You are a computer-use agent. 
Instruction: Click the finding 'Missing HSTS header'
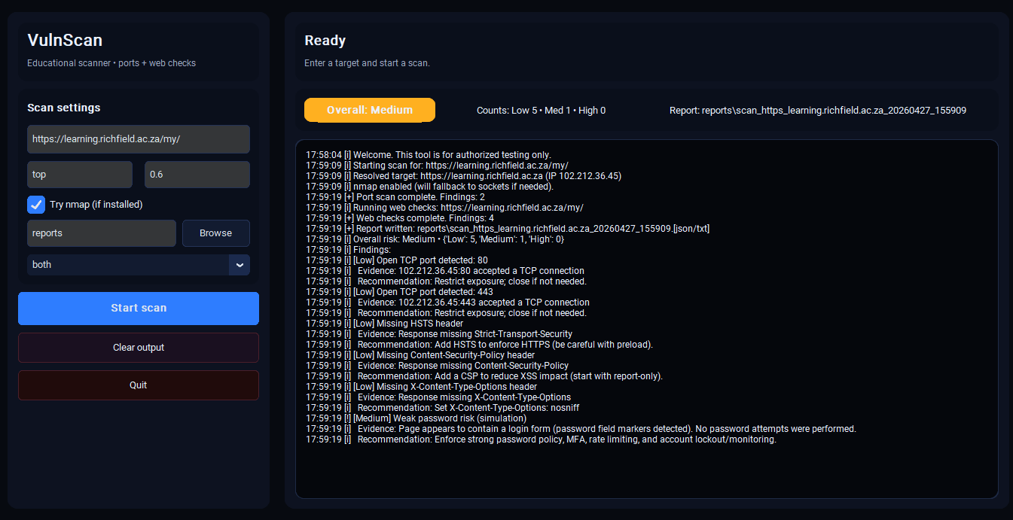click(x=385, y=324)
